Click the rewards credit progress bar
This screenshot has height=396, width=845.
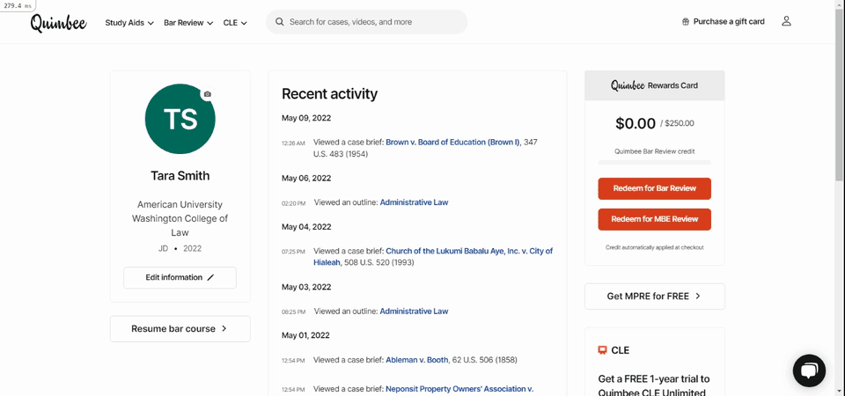(x=654, y=162)
